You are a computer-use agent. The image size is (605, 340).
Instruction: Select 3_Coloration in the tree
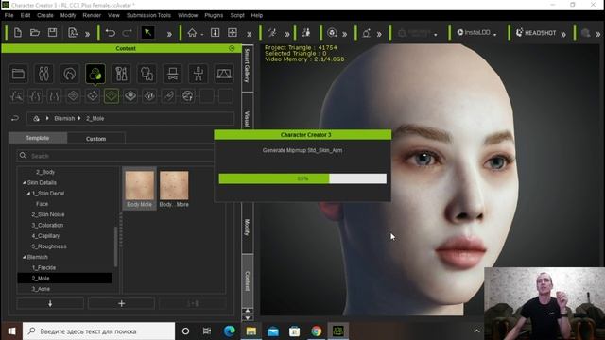pyautogui.click(x=47, y=225)
